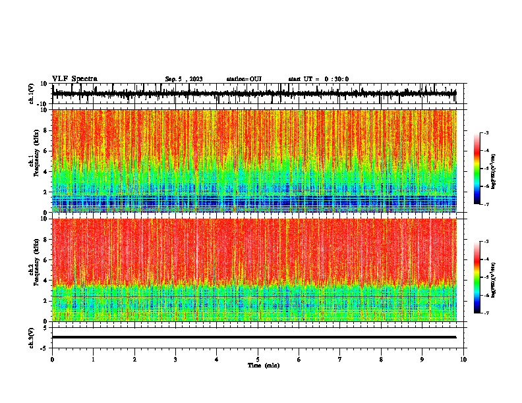
Task: Click the "Time (min)" axis label
Action: click(x=264, y=365)
